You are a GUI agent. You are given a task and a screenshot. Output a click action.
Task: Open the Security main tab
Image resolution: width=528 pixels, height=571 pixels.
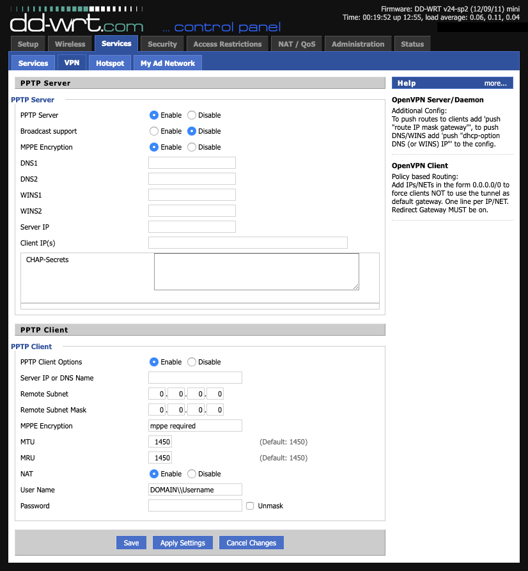click(x=162, y=44)
